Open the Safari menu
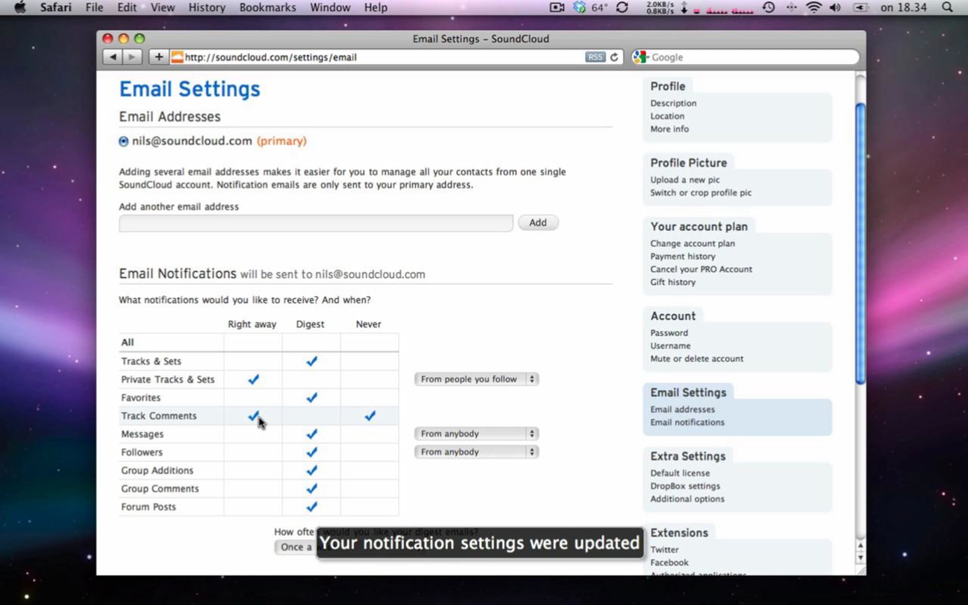968x605 pixels. (x=56, y=7)
